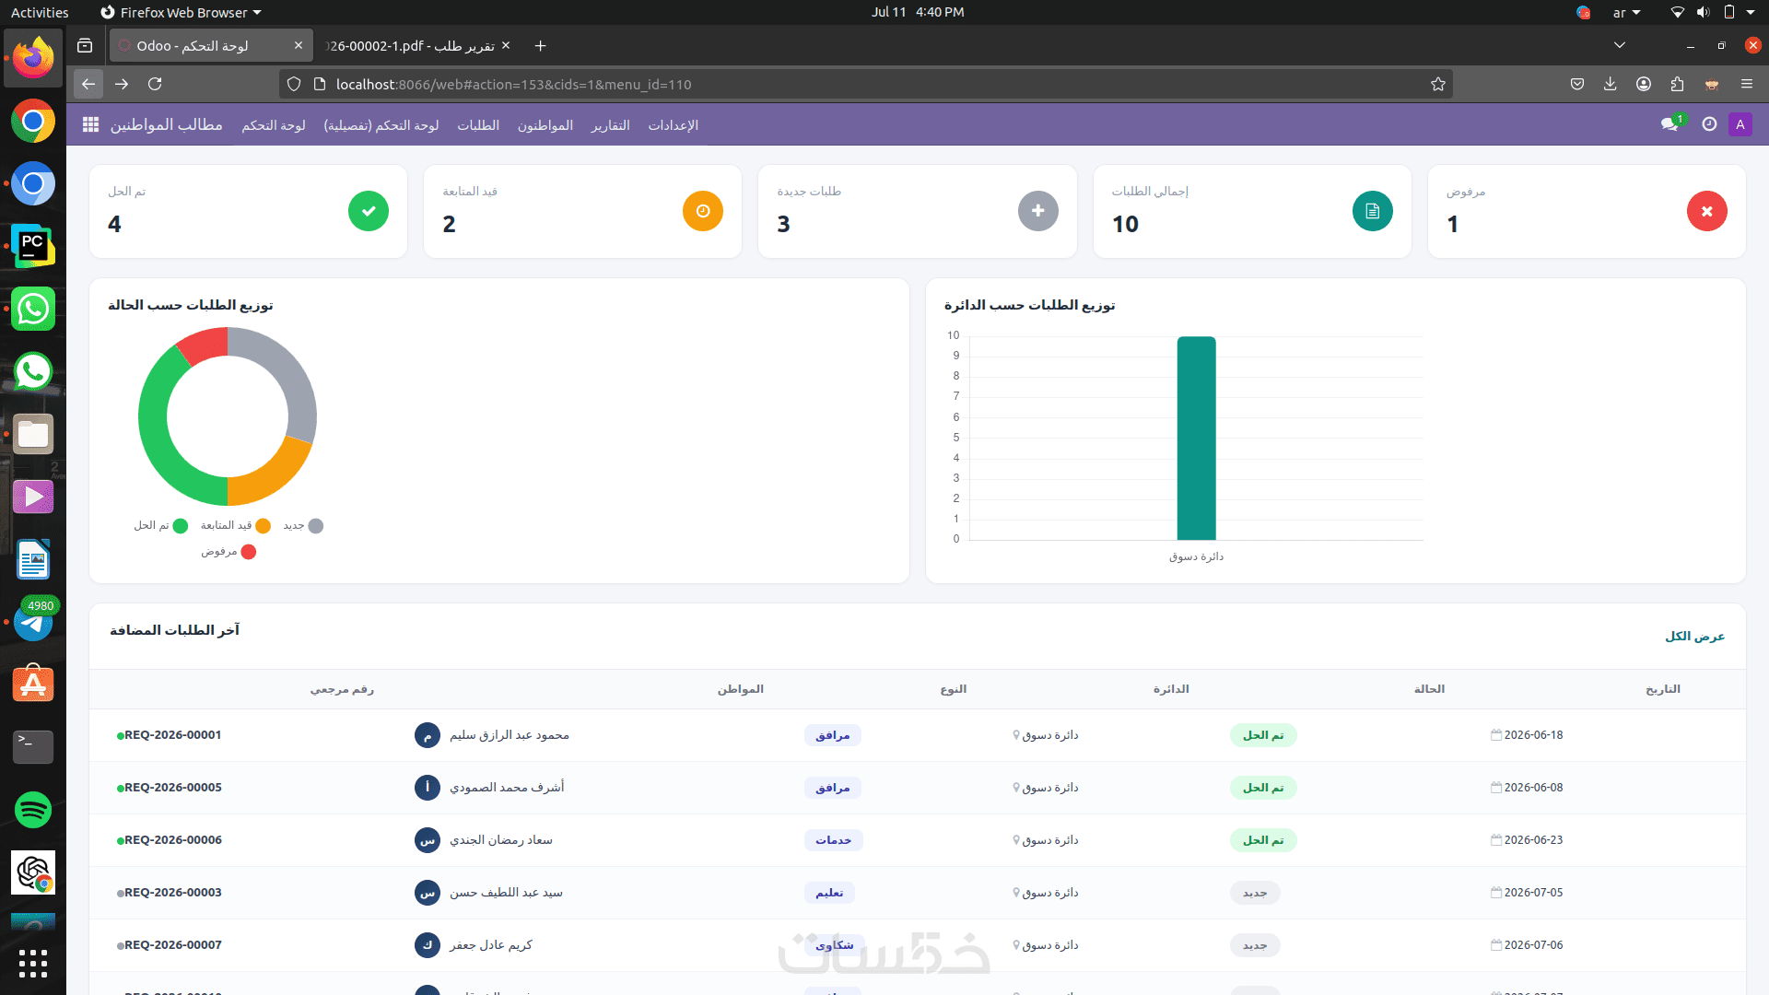Click the green checkmark resolved icon
This screenshot has width=1769, height=995.
[369, 211]
